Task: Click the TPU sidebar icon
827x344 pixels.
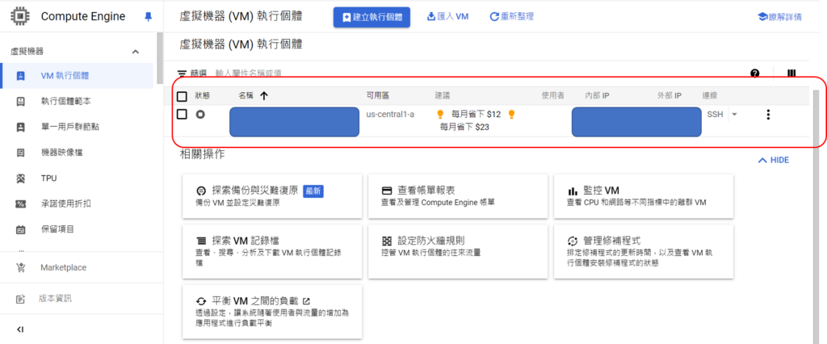Action: pos(21,178)
